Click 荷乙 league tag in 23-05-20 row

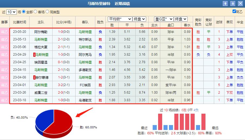click(4, 32)
